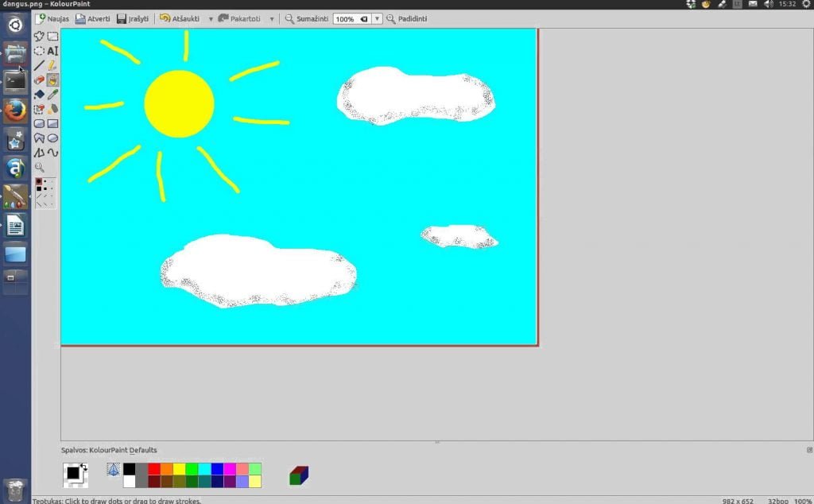Click the transparent color icon in palette

(113, 470)
